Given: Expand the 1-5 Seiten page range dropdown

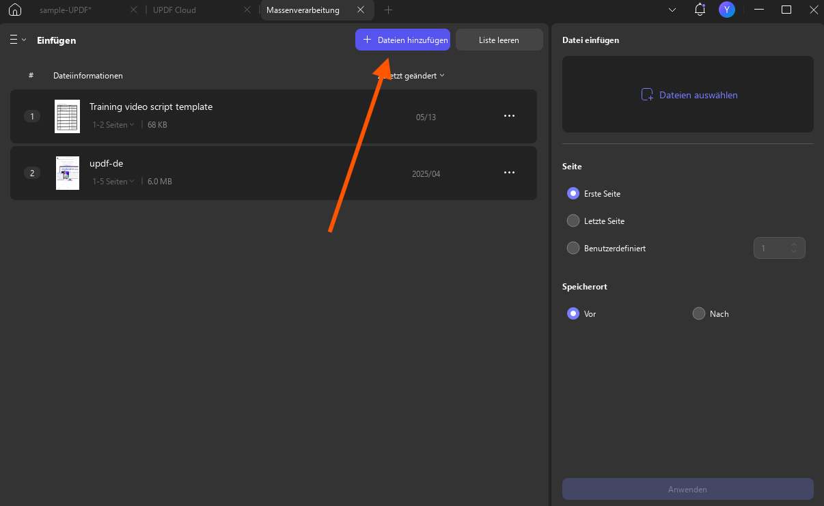Looking at the screenshot, I should coord(113,182).
